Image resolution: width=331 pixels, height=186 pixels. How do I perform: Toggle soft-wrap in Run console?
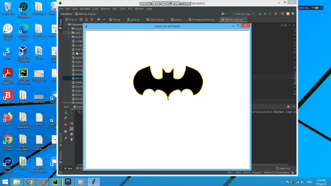click(x=72, y=123)
